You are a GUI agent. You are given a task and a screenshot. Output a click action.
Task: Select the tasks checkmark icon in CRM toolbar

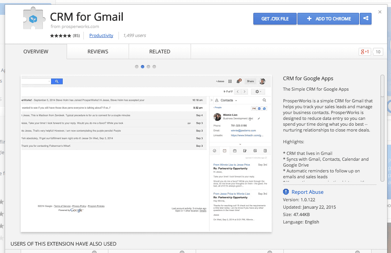(x=214, y=150)
